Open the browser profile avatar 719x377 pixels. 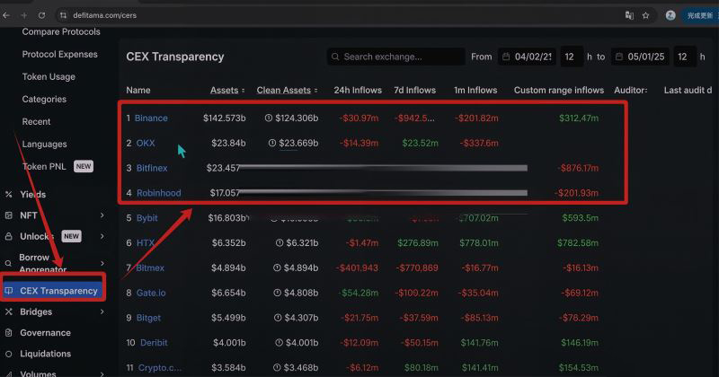[670, 15]
